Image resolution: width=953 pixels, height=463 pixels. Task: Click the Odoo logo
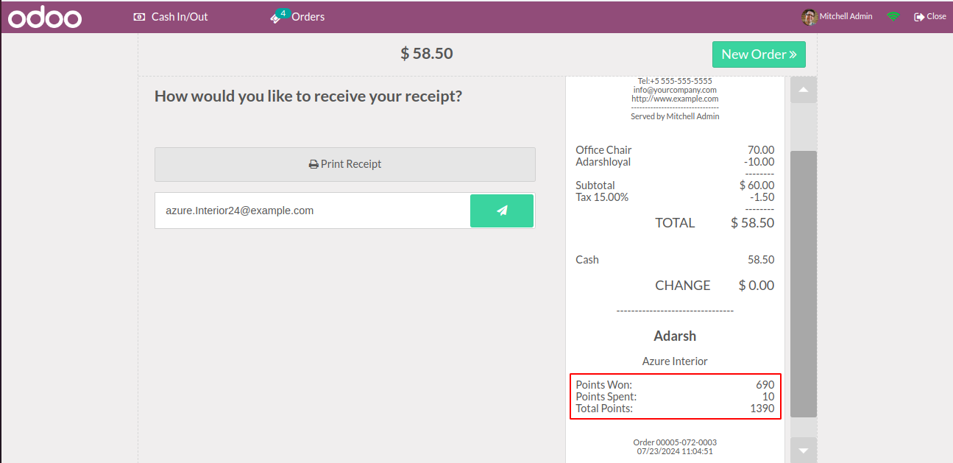pyautogui.click(x=45, y=17)
